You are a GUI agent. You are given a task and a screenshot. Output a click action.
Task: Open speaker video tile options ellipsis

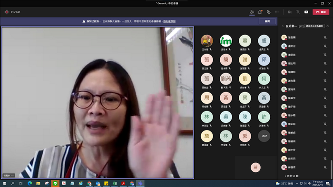pyautogui.click(x=12, y=175)
